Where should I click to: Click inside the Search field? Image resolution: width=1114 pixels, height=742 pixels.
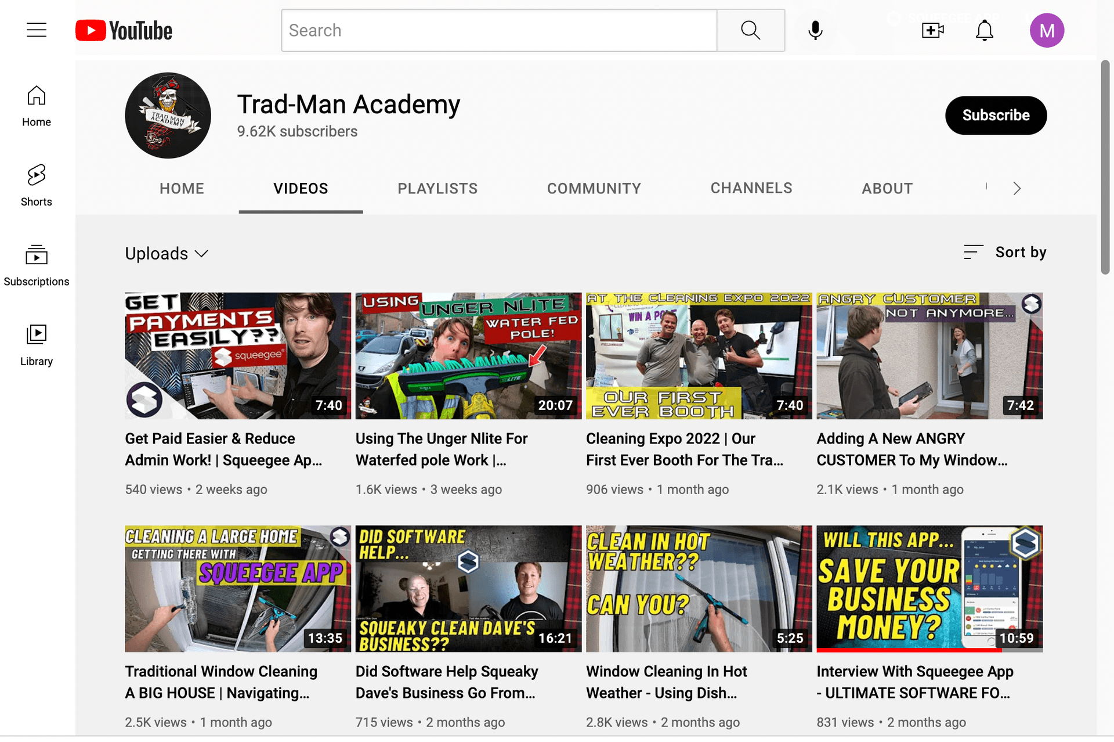click(499, 30)
